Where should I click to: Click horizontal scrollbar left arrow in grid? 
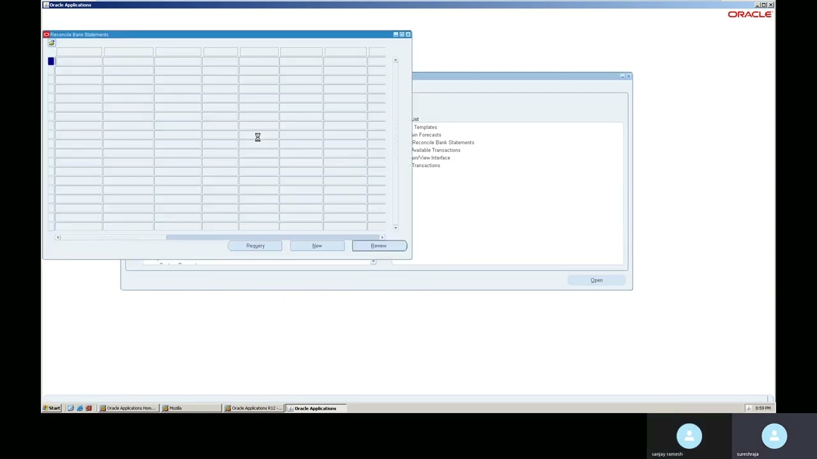(57, 237)
